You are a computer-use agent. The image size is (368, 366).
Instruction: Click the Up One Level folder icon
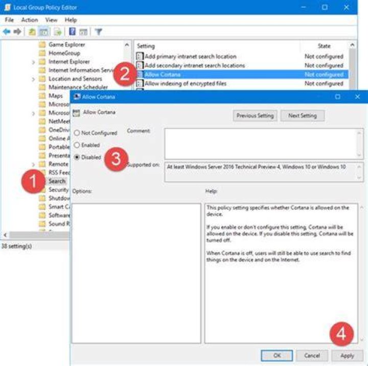[32, 32]
